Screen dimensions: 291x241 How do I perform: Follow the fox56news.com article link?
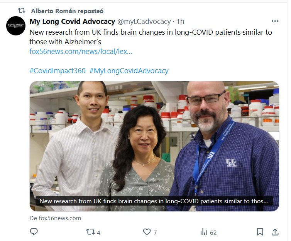tap(81, 52)
